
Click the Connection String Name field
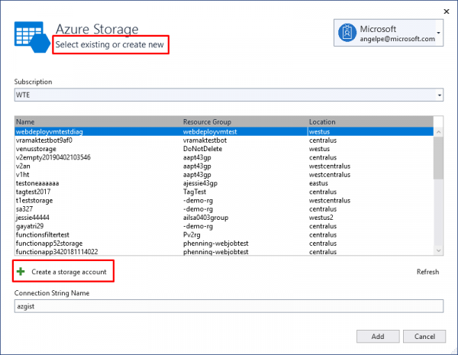pyautogui.click(x=229, y=305)
